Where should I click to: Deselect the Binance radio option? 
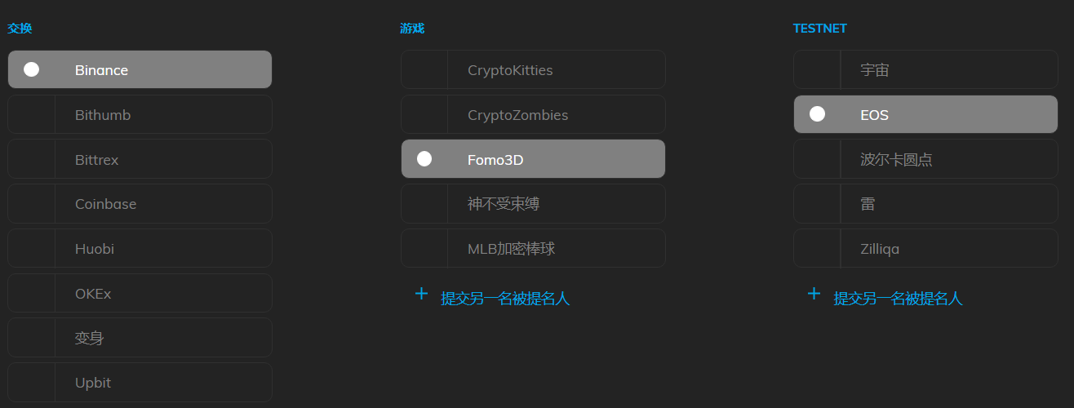pos(32,69)
